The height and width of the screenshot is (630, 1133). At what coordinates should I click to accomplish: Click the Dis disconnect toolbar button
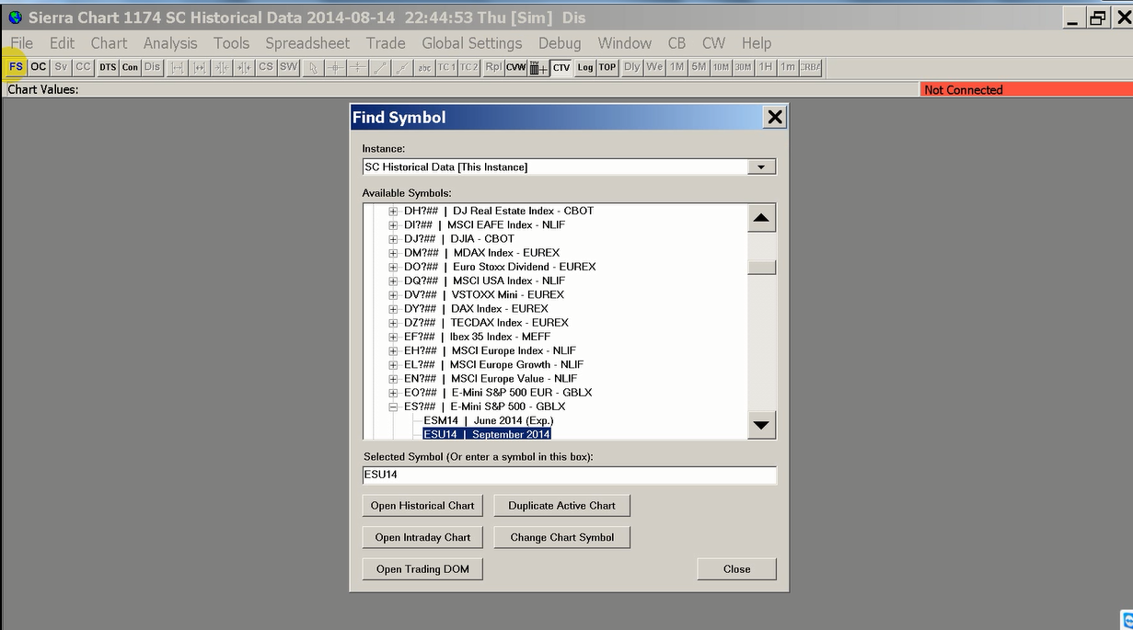(x=152, y=67)
